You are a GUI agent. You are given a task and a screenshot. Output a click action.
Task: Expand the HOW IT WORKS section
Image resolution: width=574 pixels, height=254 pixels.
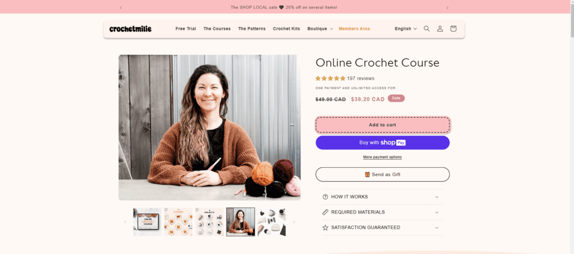(382, 197)
